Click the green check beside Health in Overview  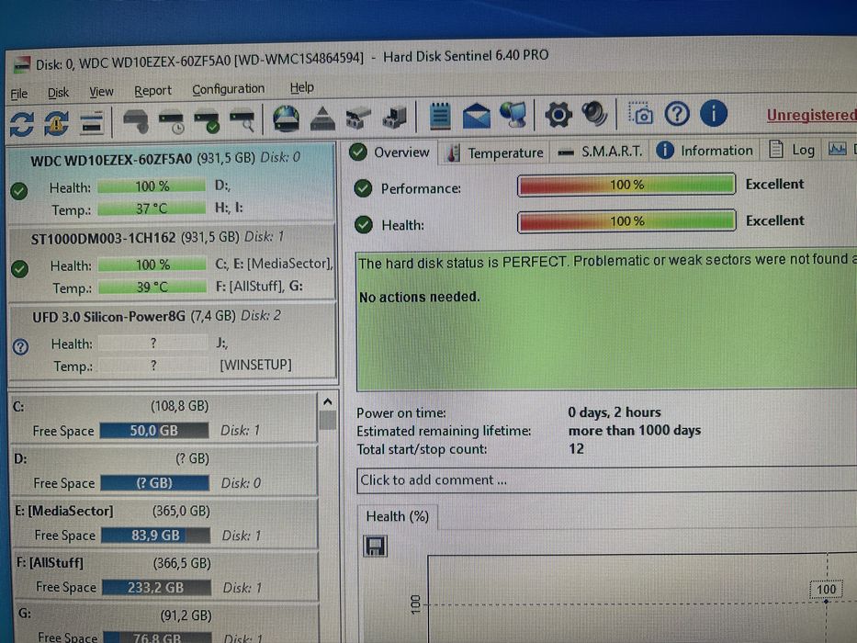point(363,225)
